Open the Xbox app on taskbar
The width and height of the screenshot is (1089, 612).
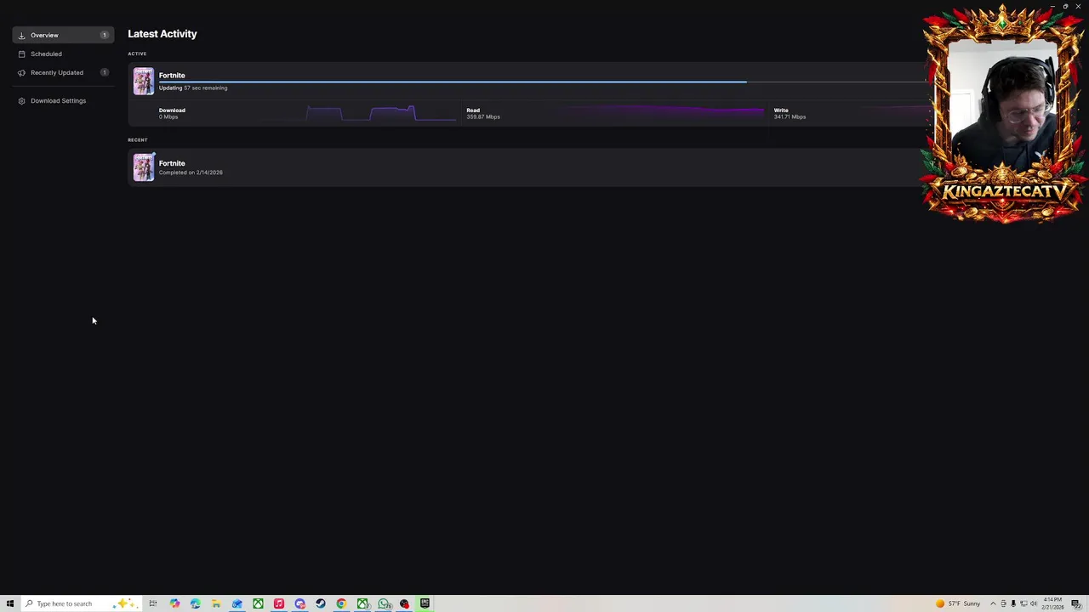click(258, 603)
